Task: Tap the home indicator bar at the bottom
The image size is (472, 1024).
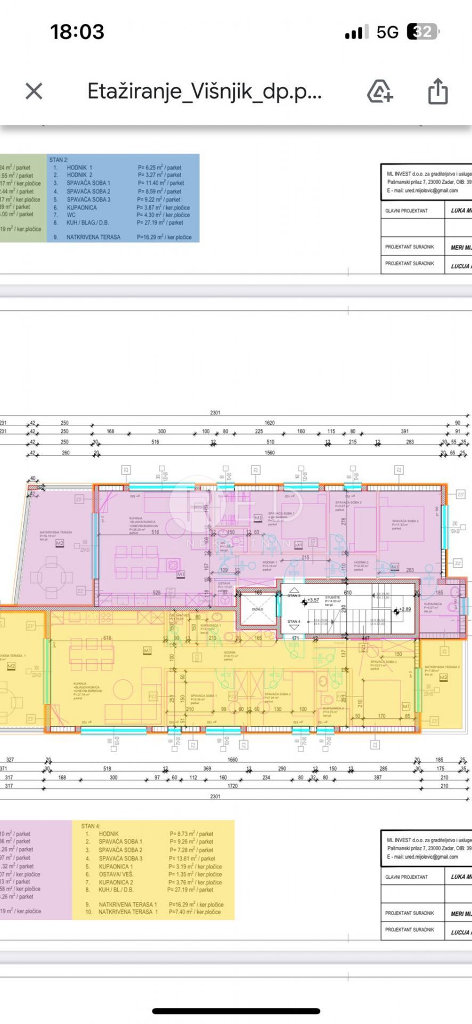Action: [x=236, y=1011]
